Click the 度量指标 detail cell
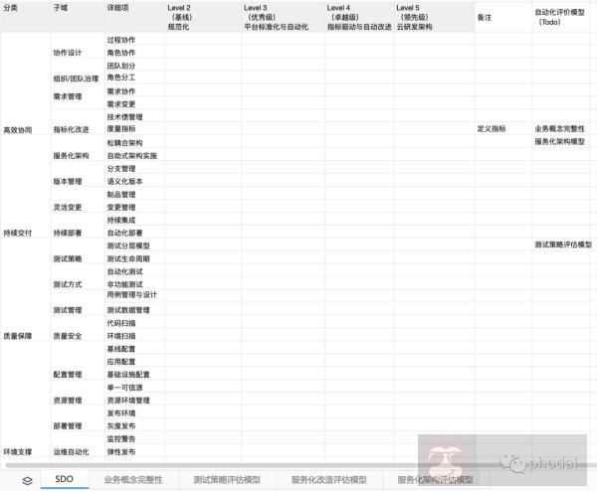This screenshot has width=597, height=491. [134, 129]
